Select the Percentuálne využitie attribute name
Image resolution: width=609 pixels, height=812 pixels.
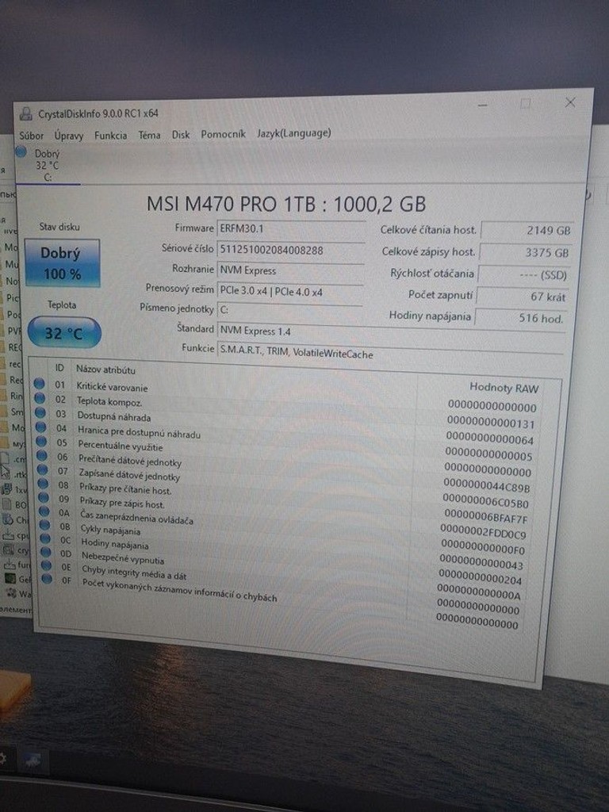pos(121,446)
